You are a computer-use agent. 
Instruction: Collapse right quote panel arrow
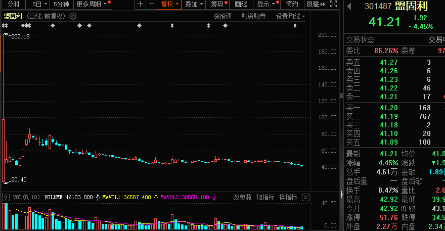point(341,195)
